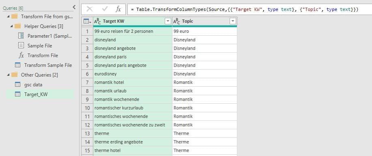This screenshot has height=156, width=372.
Task: Select row number 1
Action: pos(87,31)
